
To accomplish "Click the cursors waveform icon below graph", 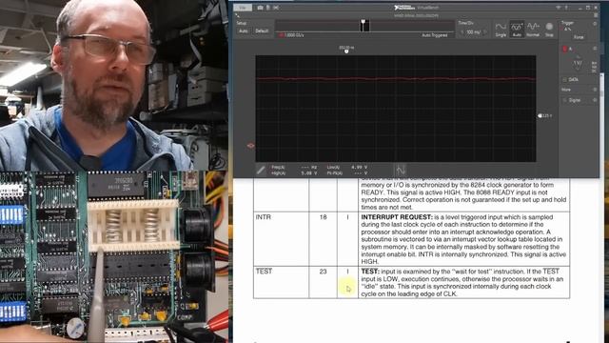I will [x=401, y=170].
